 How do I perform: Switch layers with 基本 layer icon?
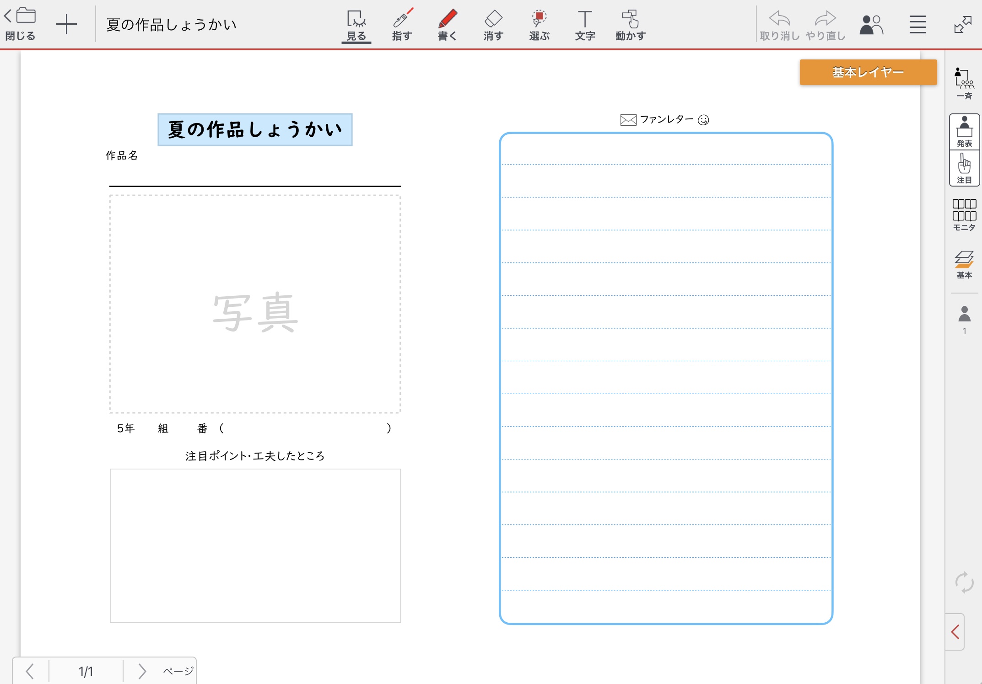(x=964, y=264)
